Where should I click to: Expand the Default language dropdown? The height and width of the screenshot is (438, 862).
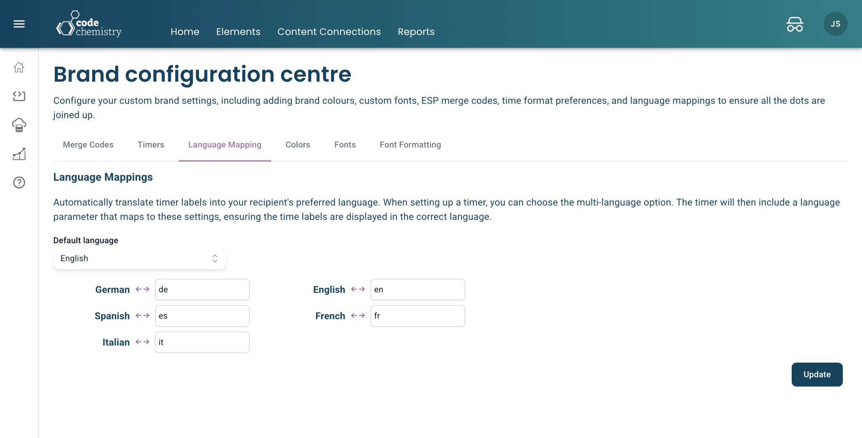tap(139, 258)
